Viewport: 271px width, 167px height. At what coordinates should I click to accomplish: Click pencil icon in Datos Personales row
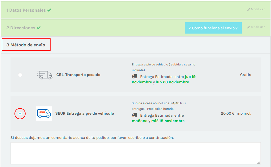point(249,9)
